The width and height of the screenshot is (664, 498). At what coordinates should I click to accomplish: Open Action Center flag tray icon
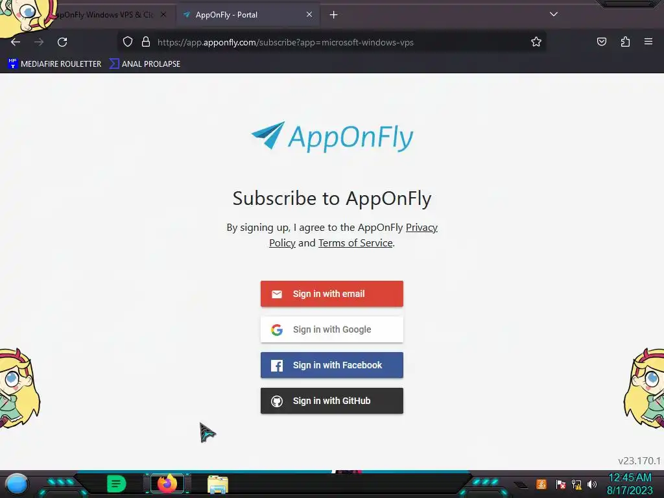coord(560,484)
